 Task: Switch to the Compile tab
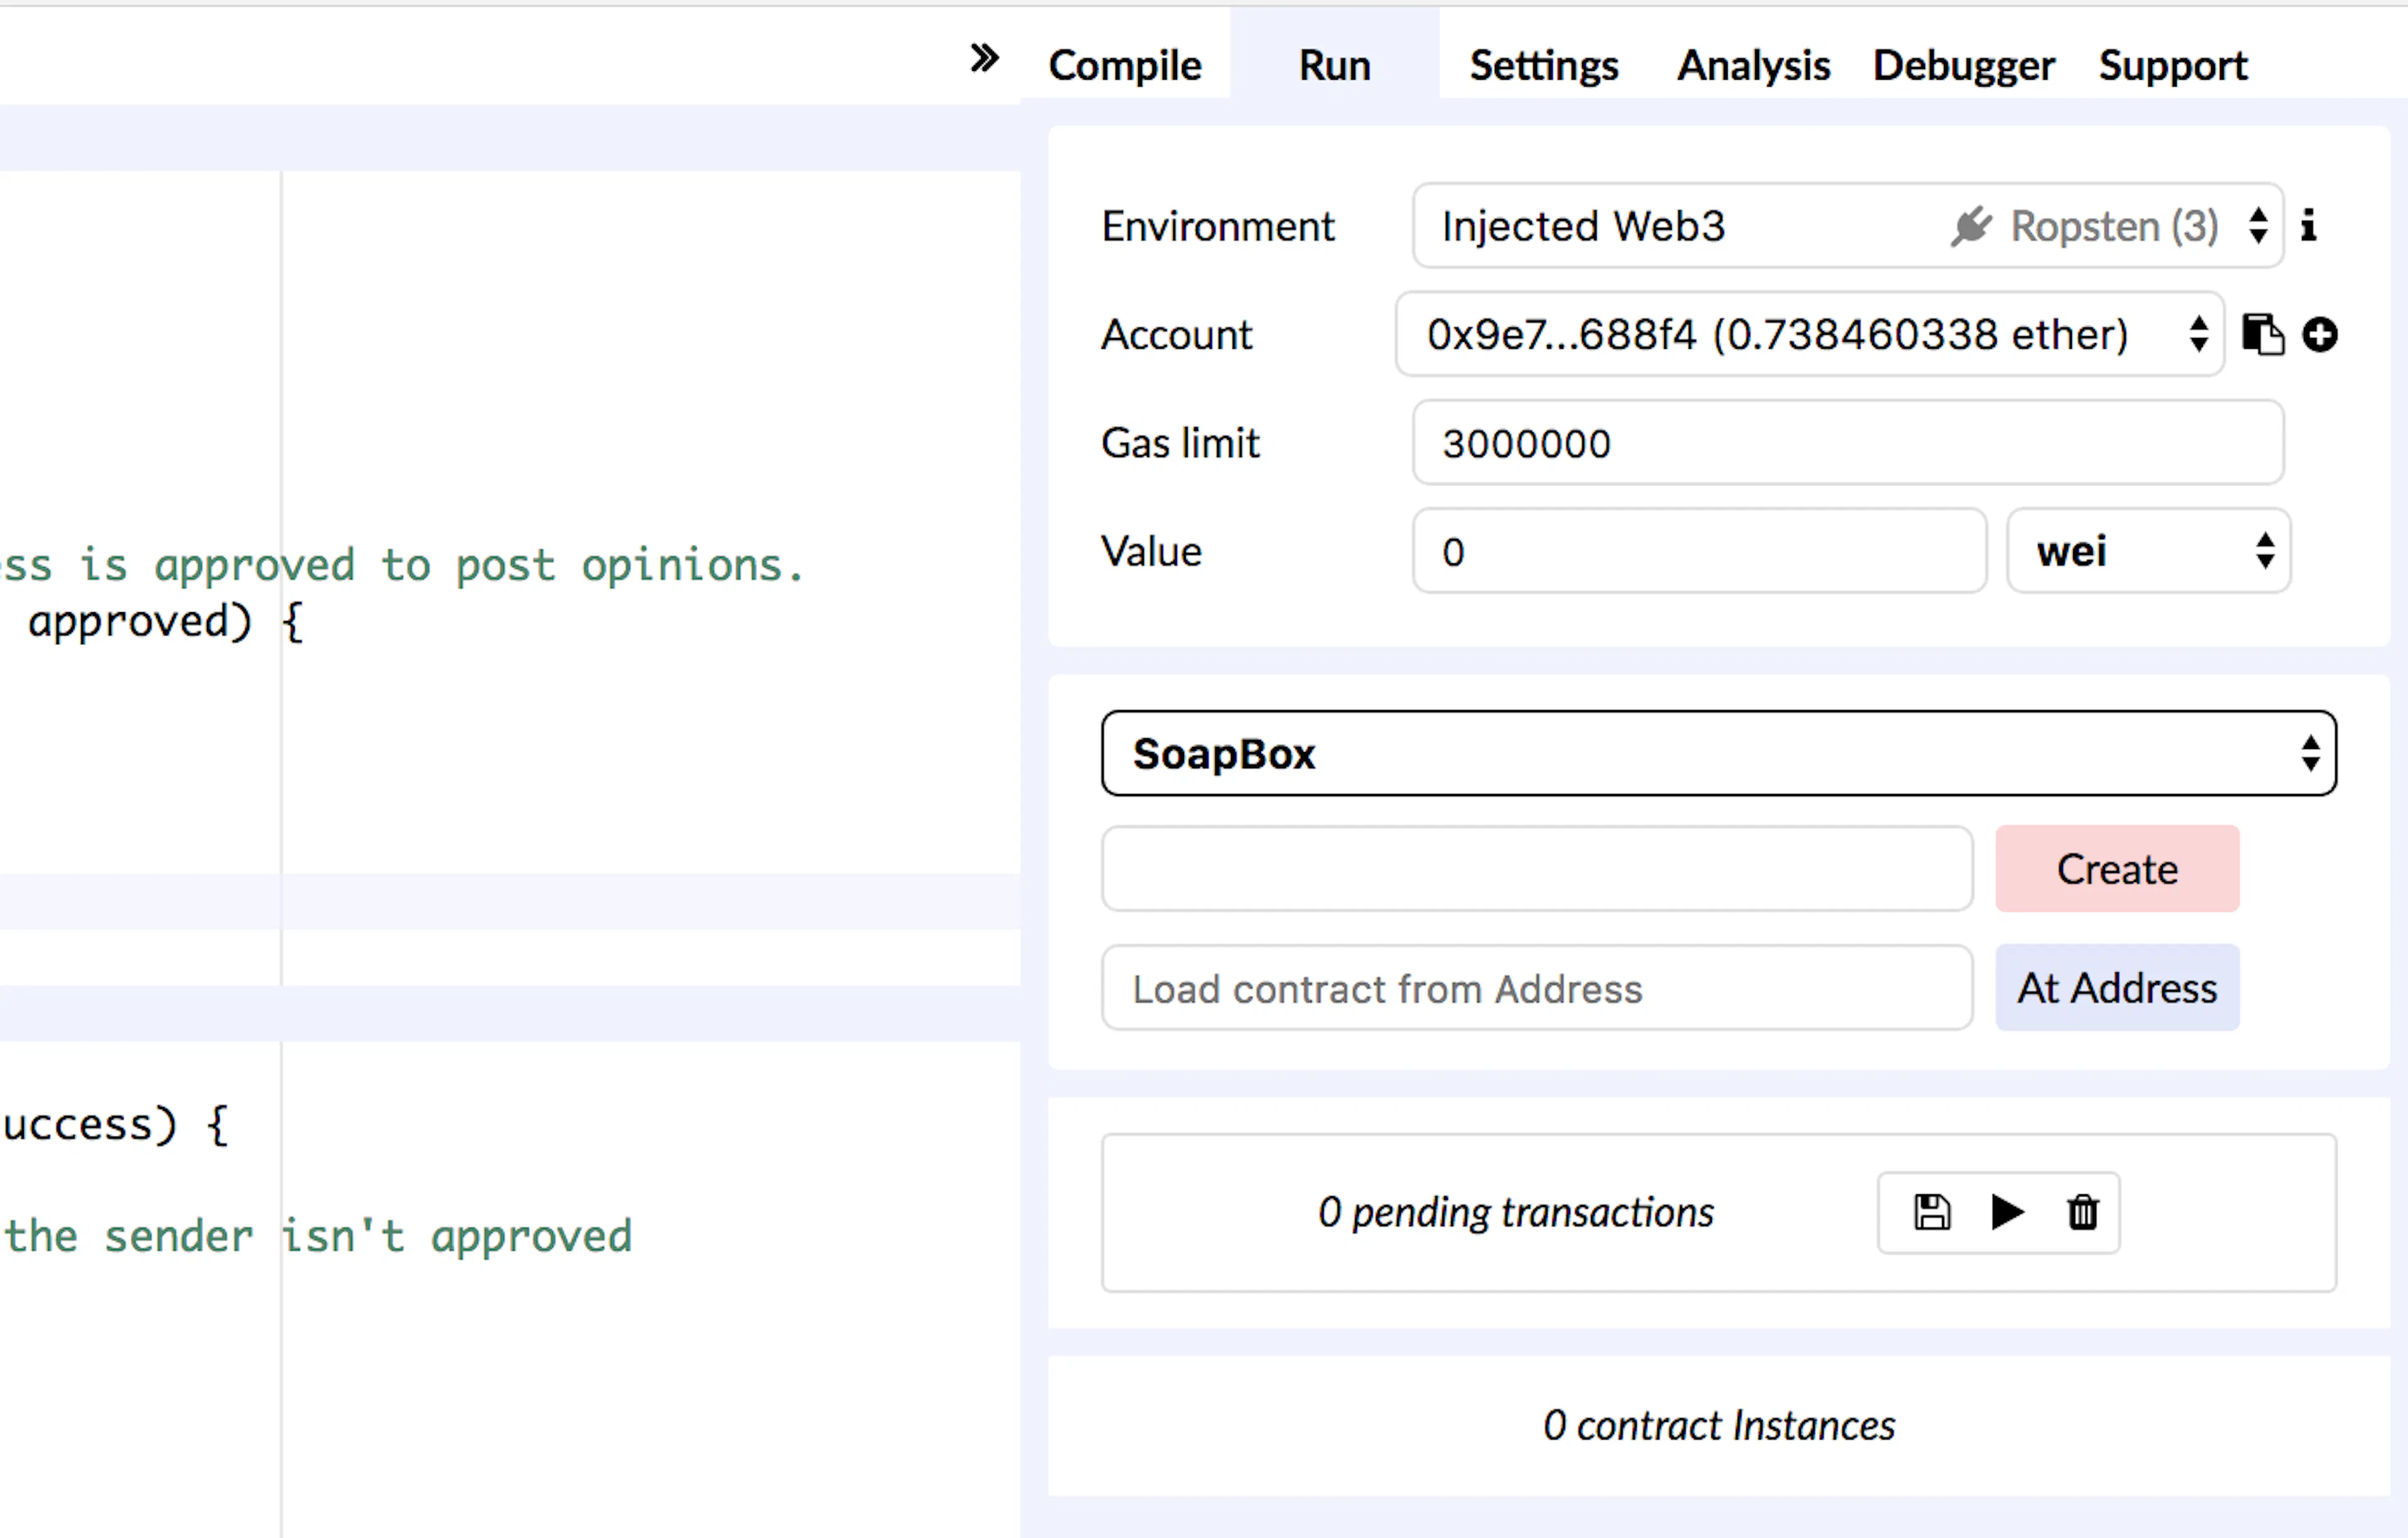pyautogui.click(x=1124, y=66)
